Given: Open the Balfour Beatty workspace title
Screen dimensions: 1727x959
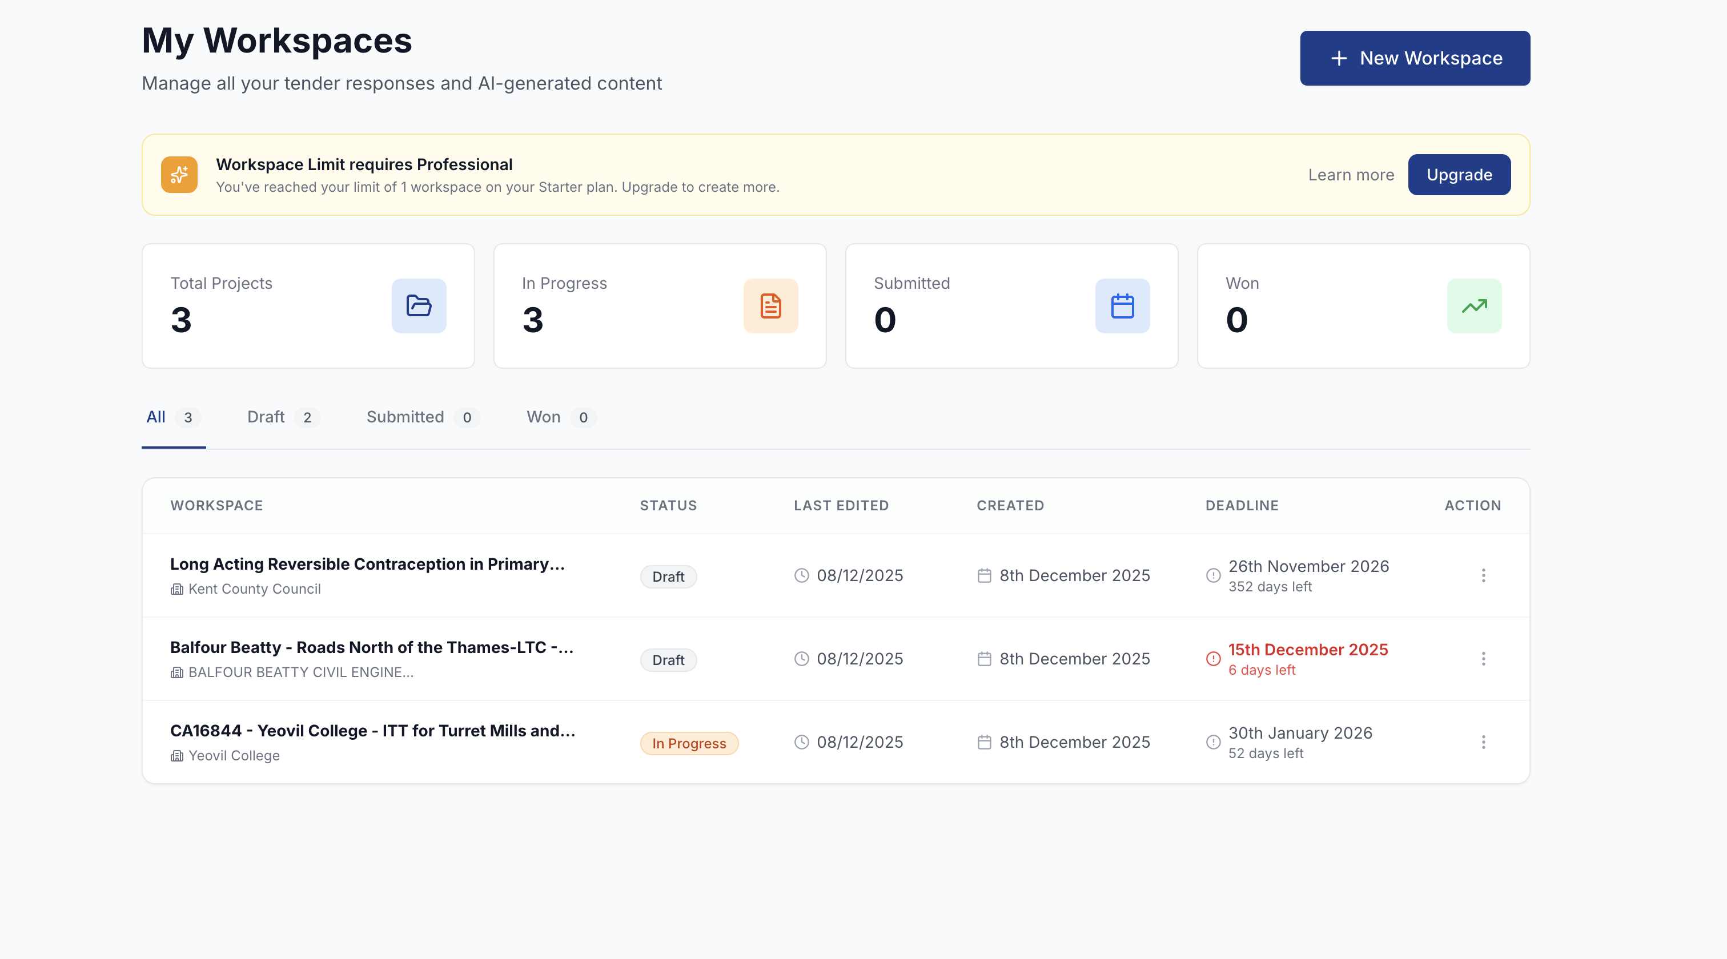Looking at the screenshot, I should click(371, 647).
